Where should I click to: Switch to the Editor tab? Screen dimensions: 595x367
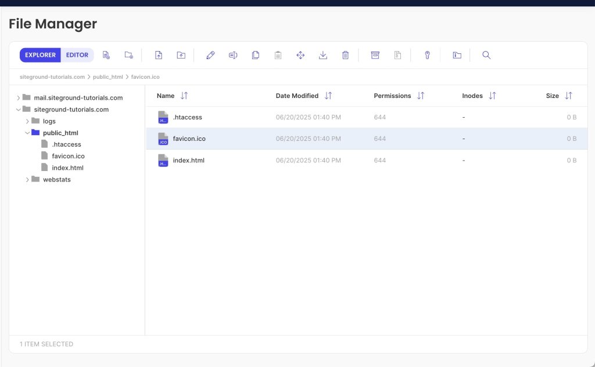[77, 55]
